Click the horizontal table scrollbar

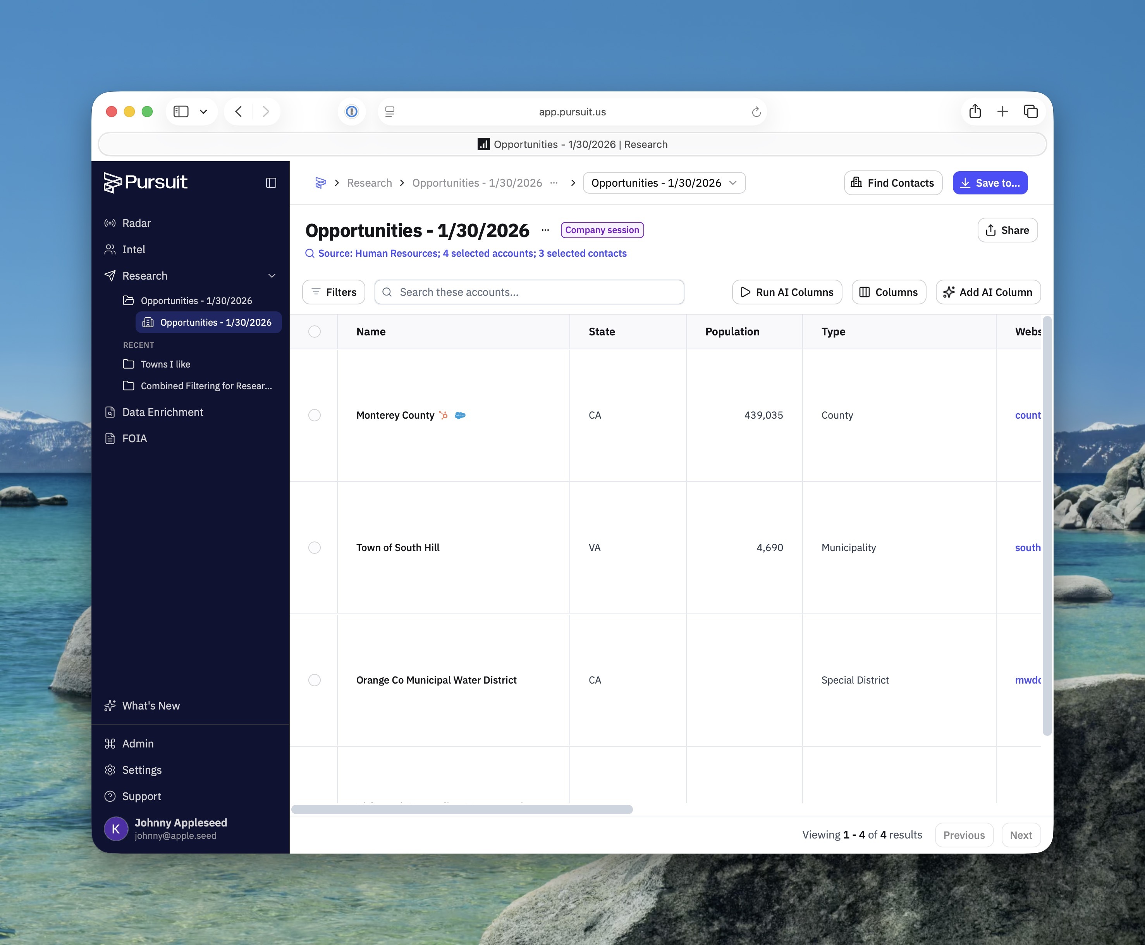tap(462, 809)
